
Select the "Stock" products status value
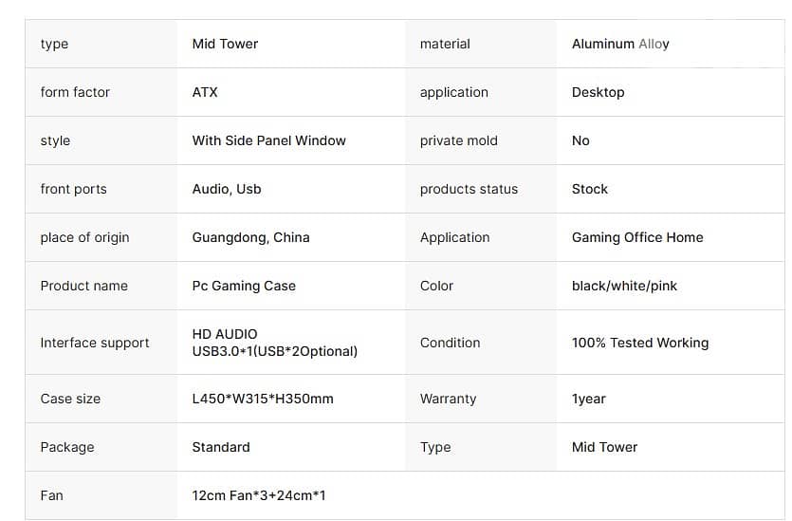pyautogui.click(x=589, y=189)
